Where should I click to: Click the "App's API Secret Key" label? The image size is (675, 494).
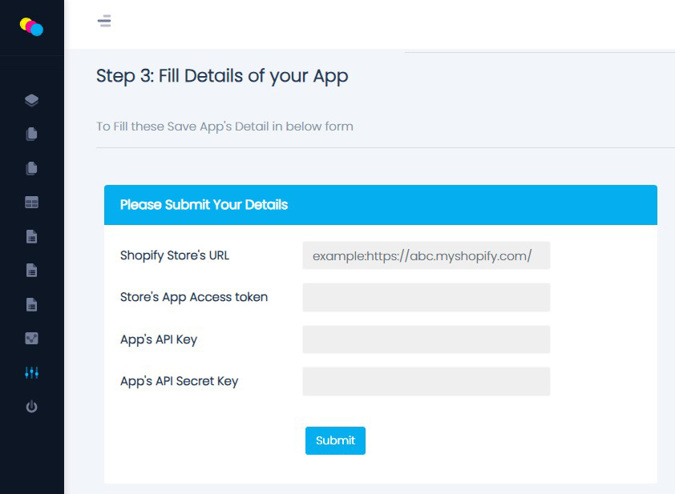179,381
